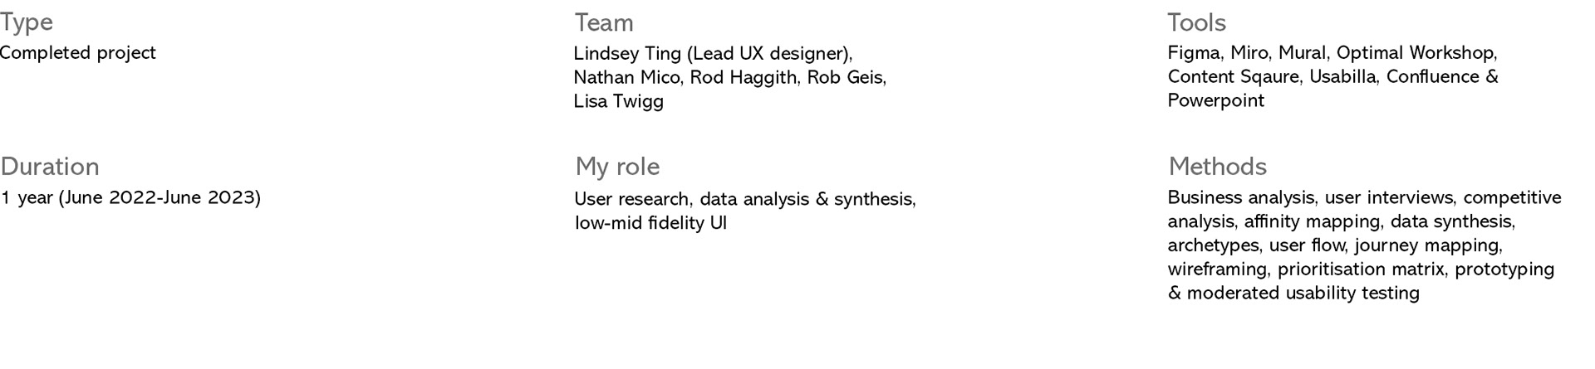Click the affinity mapping, data synthesis line
Image resolution: width=1595 pixels, height=369 pixels.
pyautogui.click(x=1342, y=222)
